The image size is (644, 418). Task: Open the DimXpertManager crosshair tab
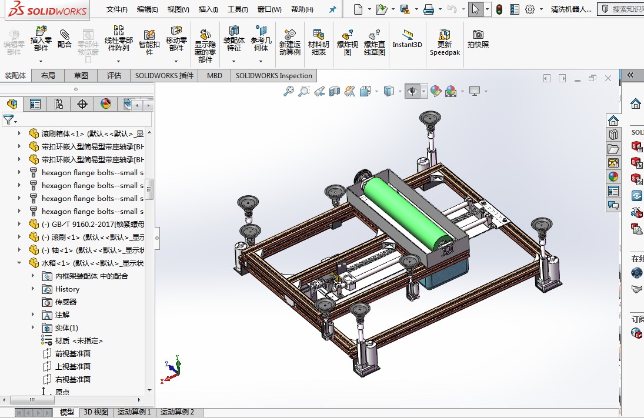tap(82, 104)
